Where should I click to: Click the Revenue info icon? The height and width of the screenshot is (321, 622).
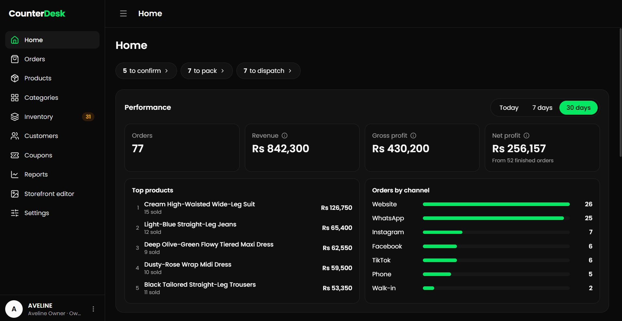(x=284, y=135)
